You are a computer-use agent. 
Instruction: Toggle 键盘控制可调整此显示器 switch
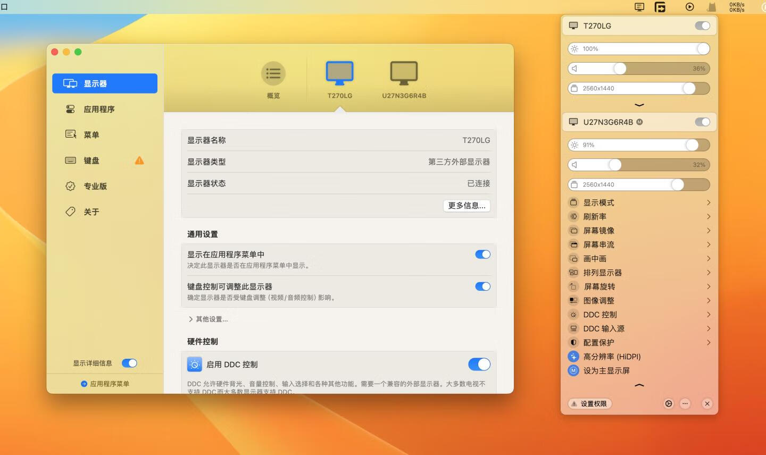point(482,287)
